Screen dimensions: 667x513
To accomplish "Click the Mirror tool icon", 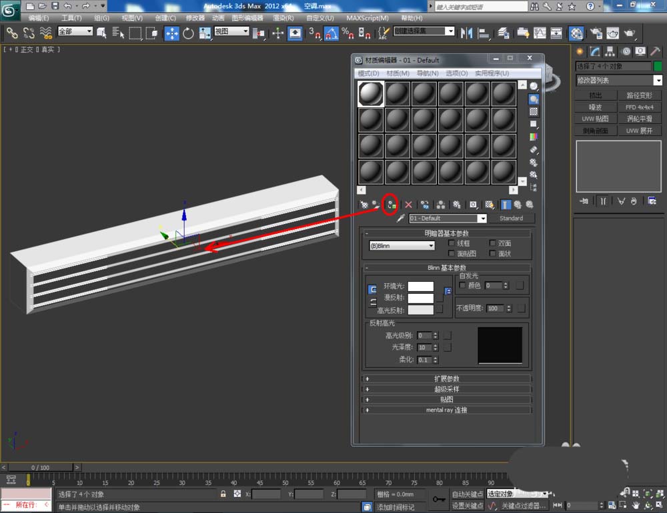I will [x=467, y=33].
